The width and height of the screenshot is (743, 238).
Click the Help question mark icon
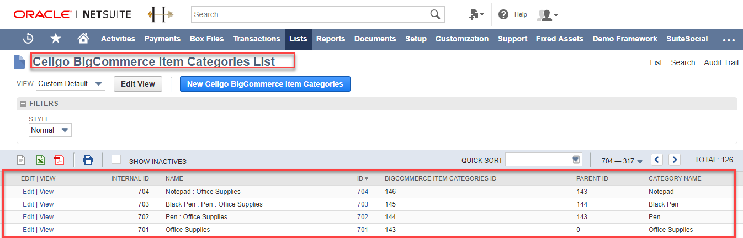coord(503,14)
